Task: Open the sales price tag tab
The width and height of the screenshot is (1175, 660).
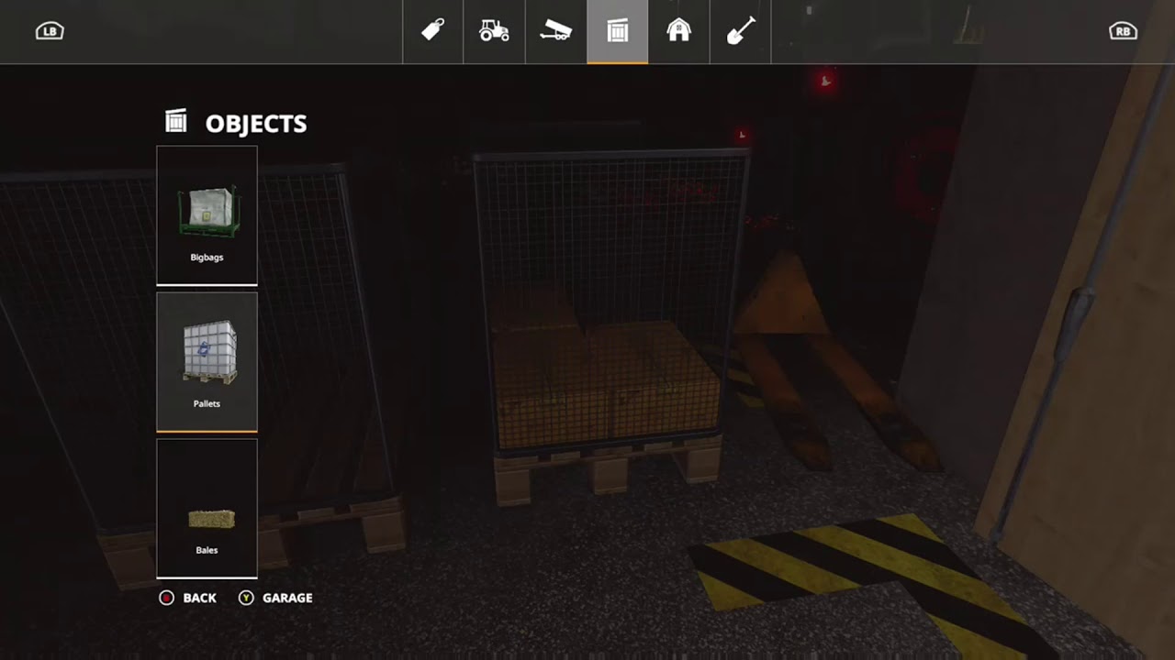Action: (x=432, y=31)
